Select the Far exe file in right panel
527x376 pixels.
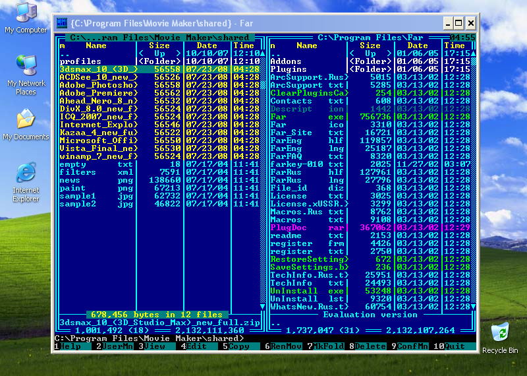[x=370, y=117]
